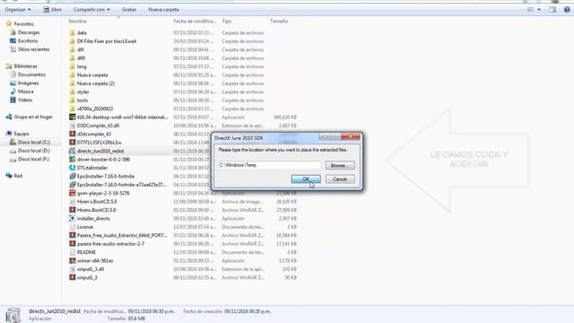Toggle the preview pane icon
574x323 pixels.
point(552,10)
